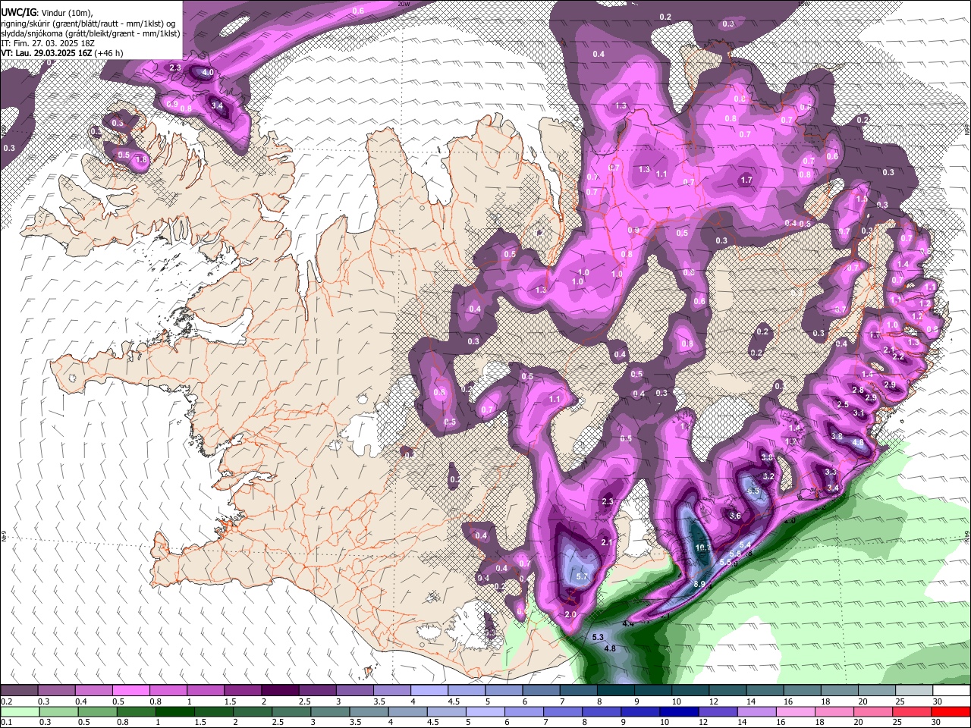Click the bottom legend swatch between 7 and 8
The height and width of the screenshot is (728, 971).
(564, 711)
